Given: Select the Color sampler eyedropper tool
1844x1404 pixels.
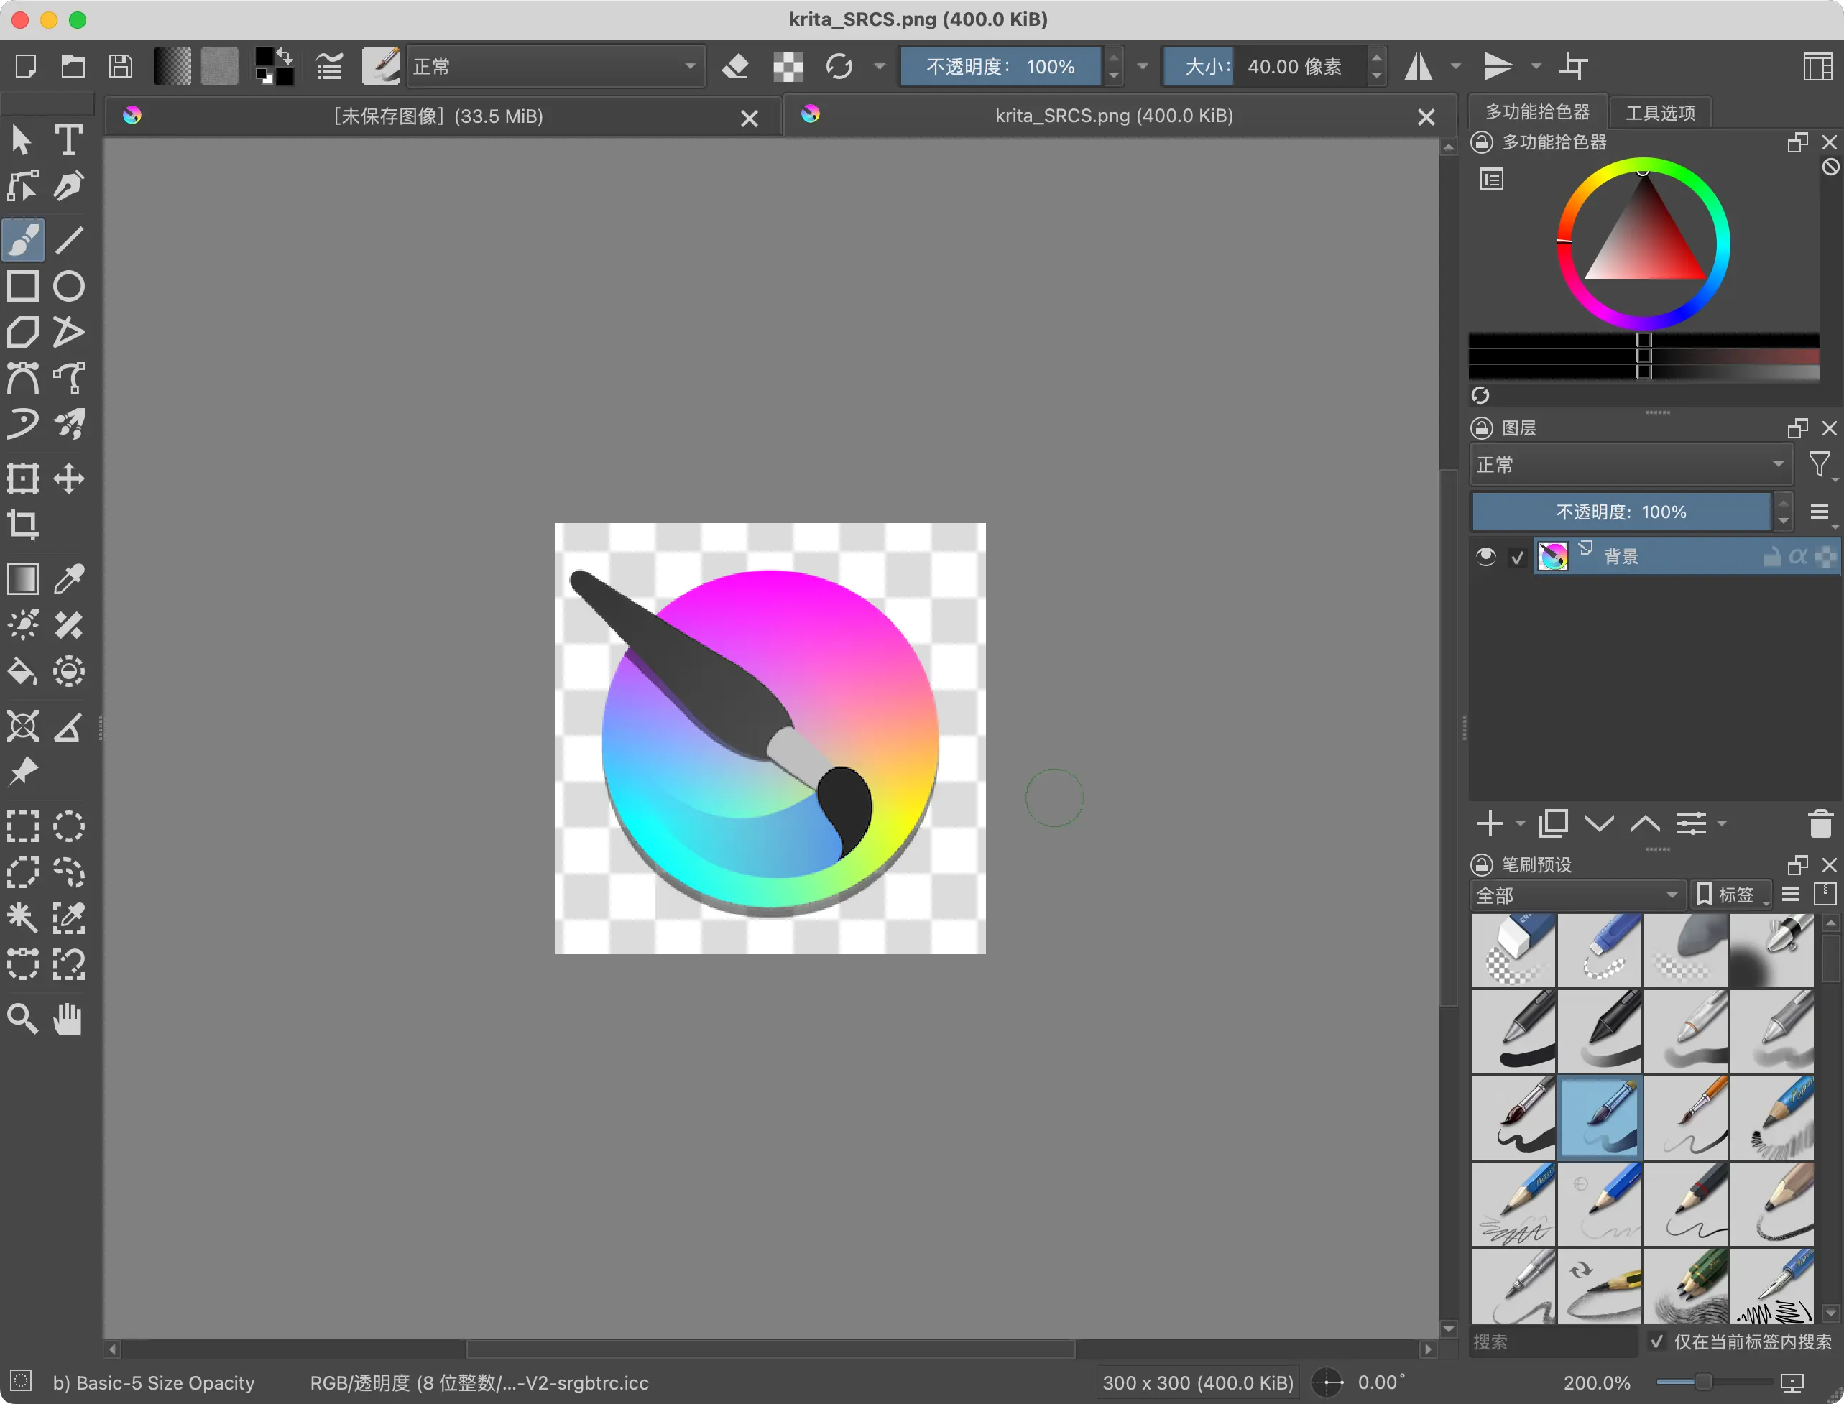Looking at the screenshot, I should click(68, 578).
